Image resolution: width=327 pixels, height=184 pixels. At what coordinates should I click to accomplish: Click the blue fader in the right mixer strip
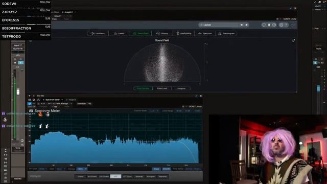coord(318,88)
